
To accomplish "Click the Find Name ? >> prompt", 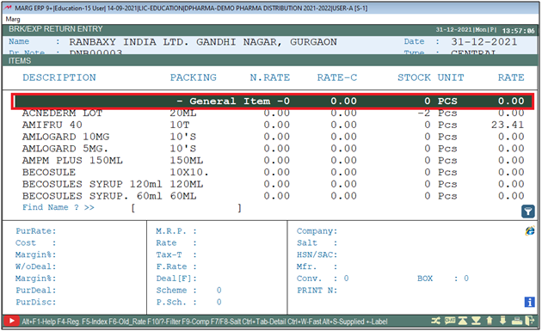I will (x=59, y=207).
